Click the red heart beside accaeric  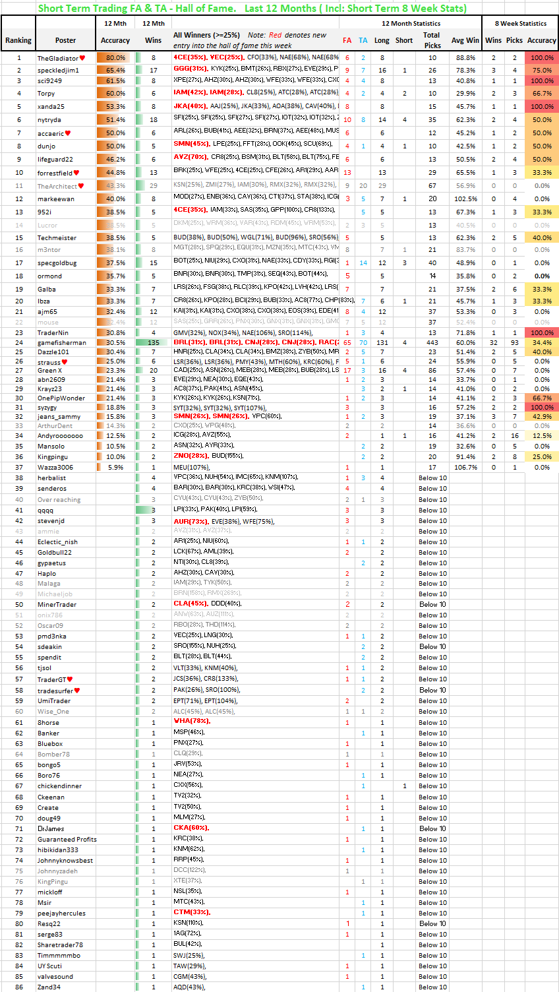pos(68,133)
